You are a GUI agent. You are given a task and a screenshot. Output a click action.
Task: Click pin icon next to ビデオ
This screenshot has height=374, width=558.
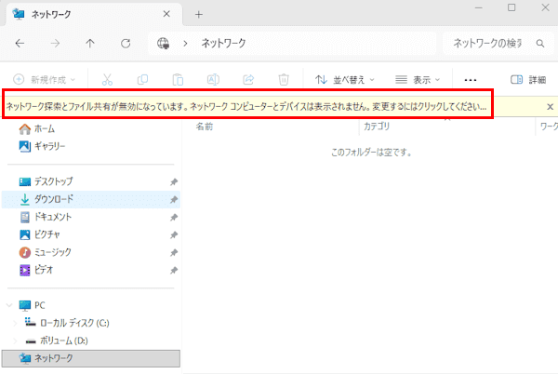point(174,271)
